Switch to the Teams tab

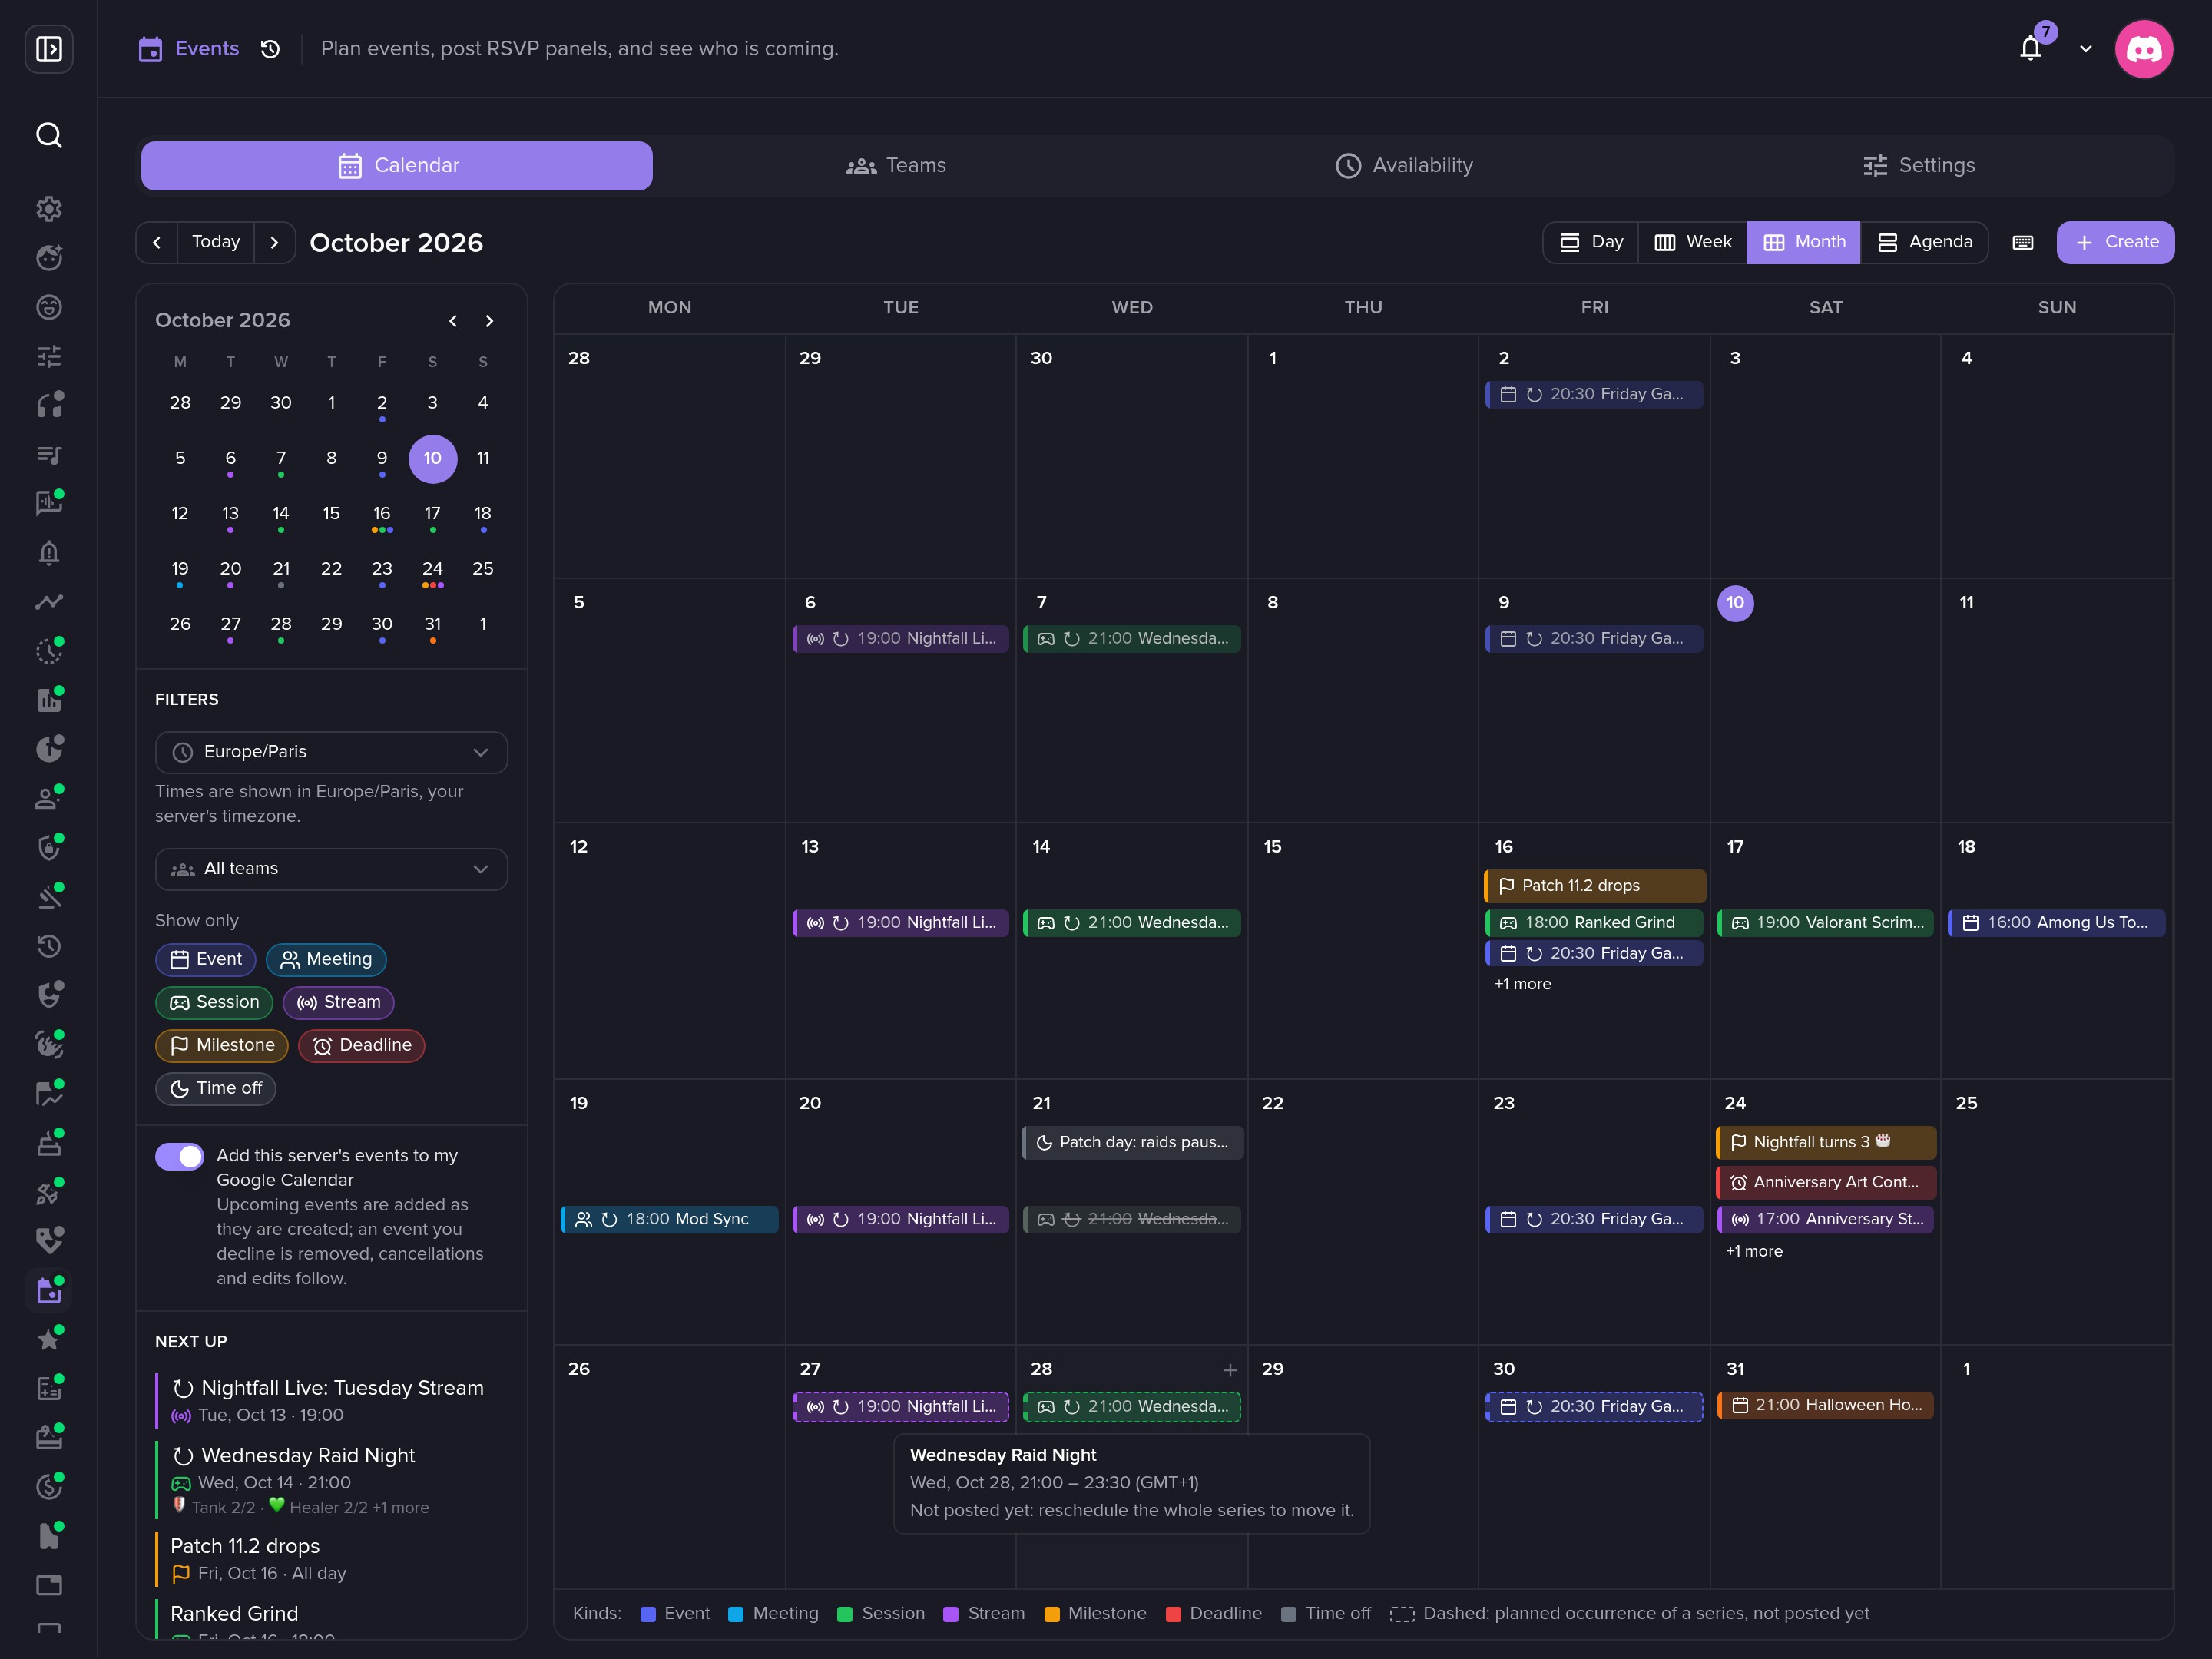[896, 166]
